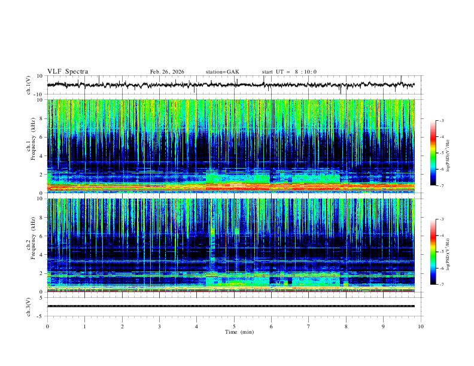Click inside the ch.1 spectrogram panel
The image size is (474, 366).
click(x=230, y=146)
